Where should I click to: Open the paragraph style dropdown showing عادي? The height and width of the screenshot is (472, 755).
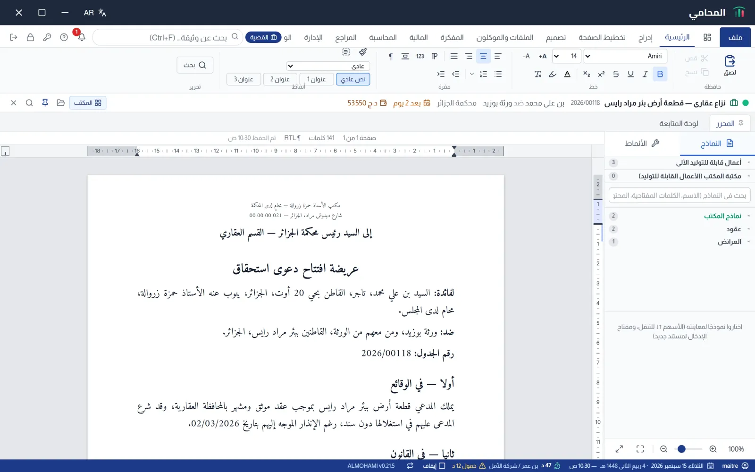point(328,66)
